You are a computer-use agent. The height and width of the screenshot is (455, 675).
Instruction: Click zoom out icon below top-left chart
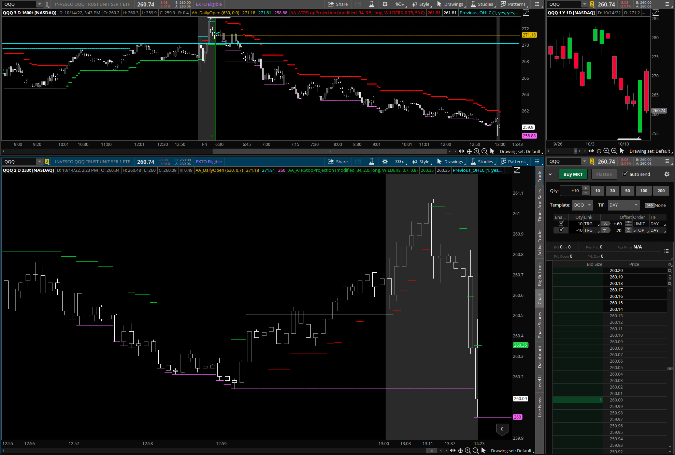pyautogui.click(x=484, y=151)
